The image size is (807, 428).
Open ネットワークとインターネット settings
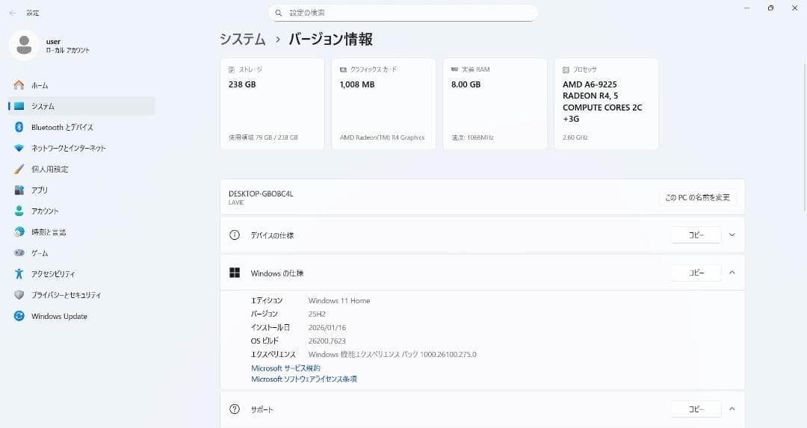(x=82, y=148)
